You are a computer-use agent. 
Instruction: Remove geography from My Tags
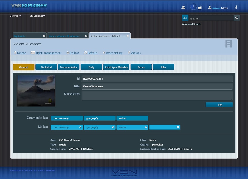113,127
